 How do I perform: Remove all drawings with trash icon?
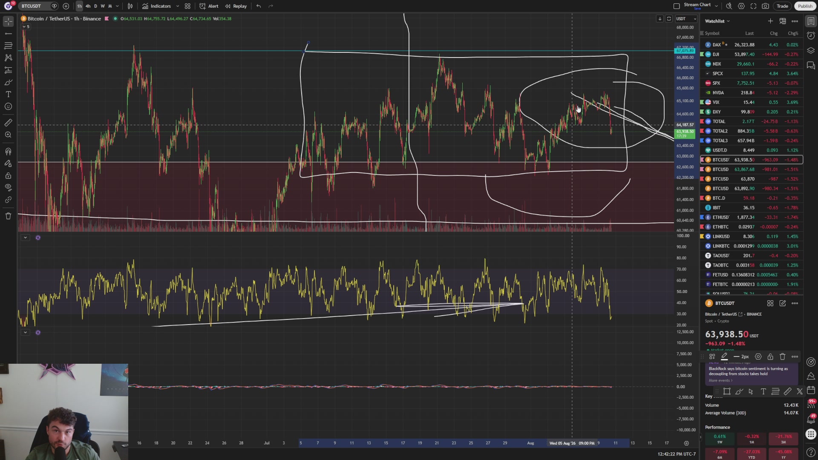coord(8,216)
